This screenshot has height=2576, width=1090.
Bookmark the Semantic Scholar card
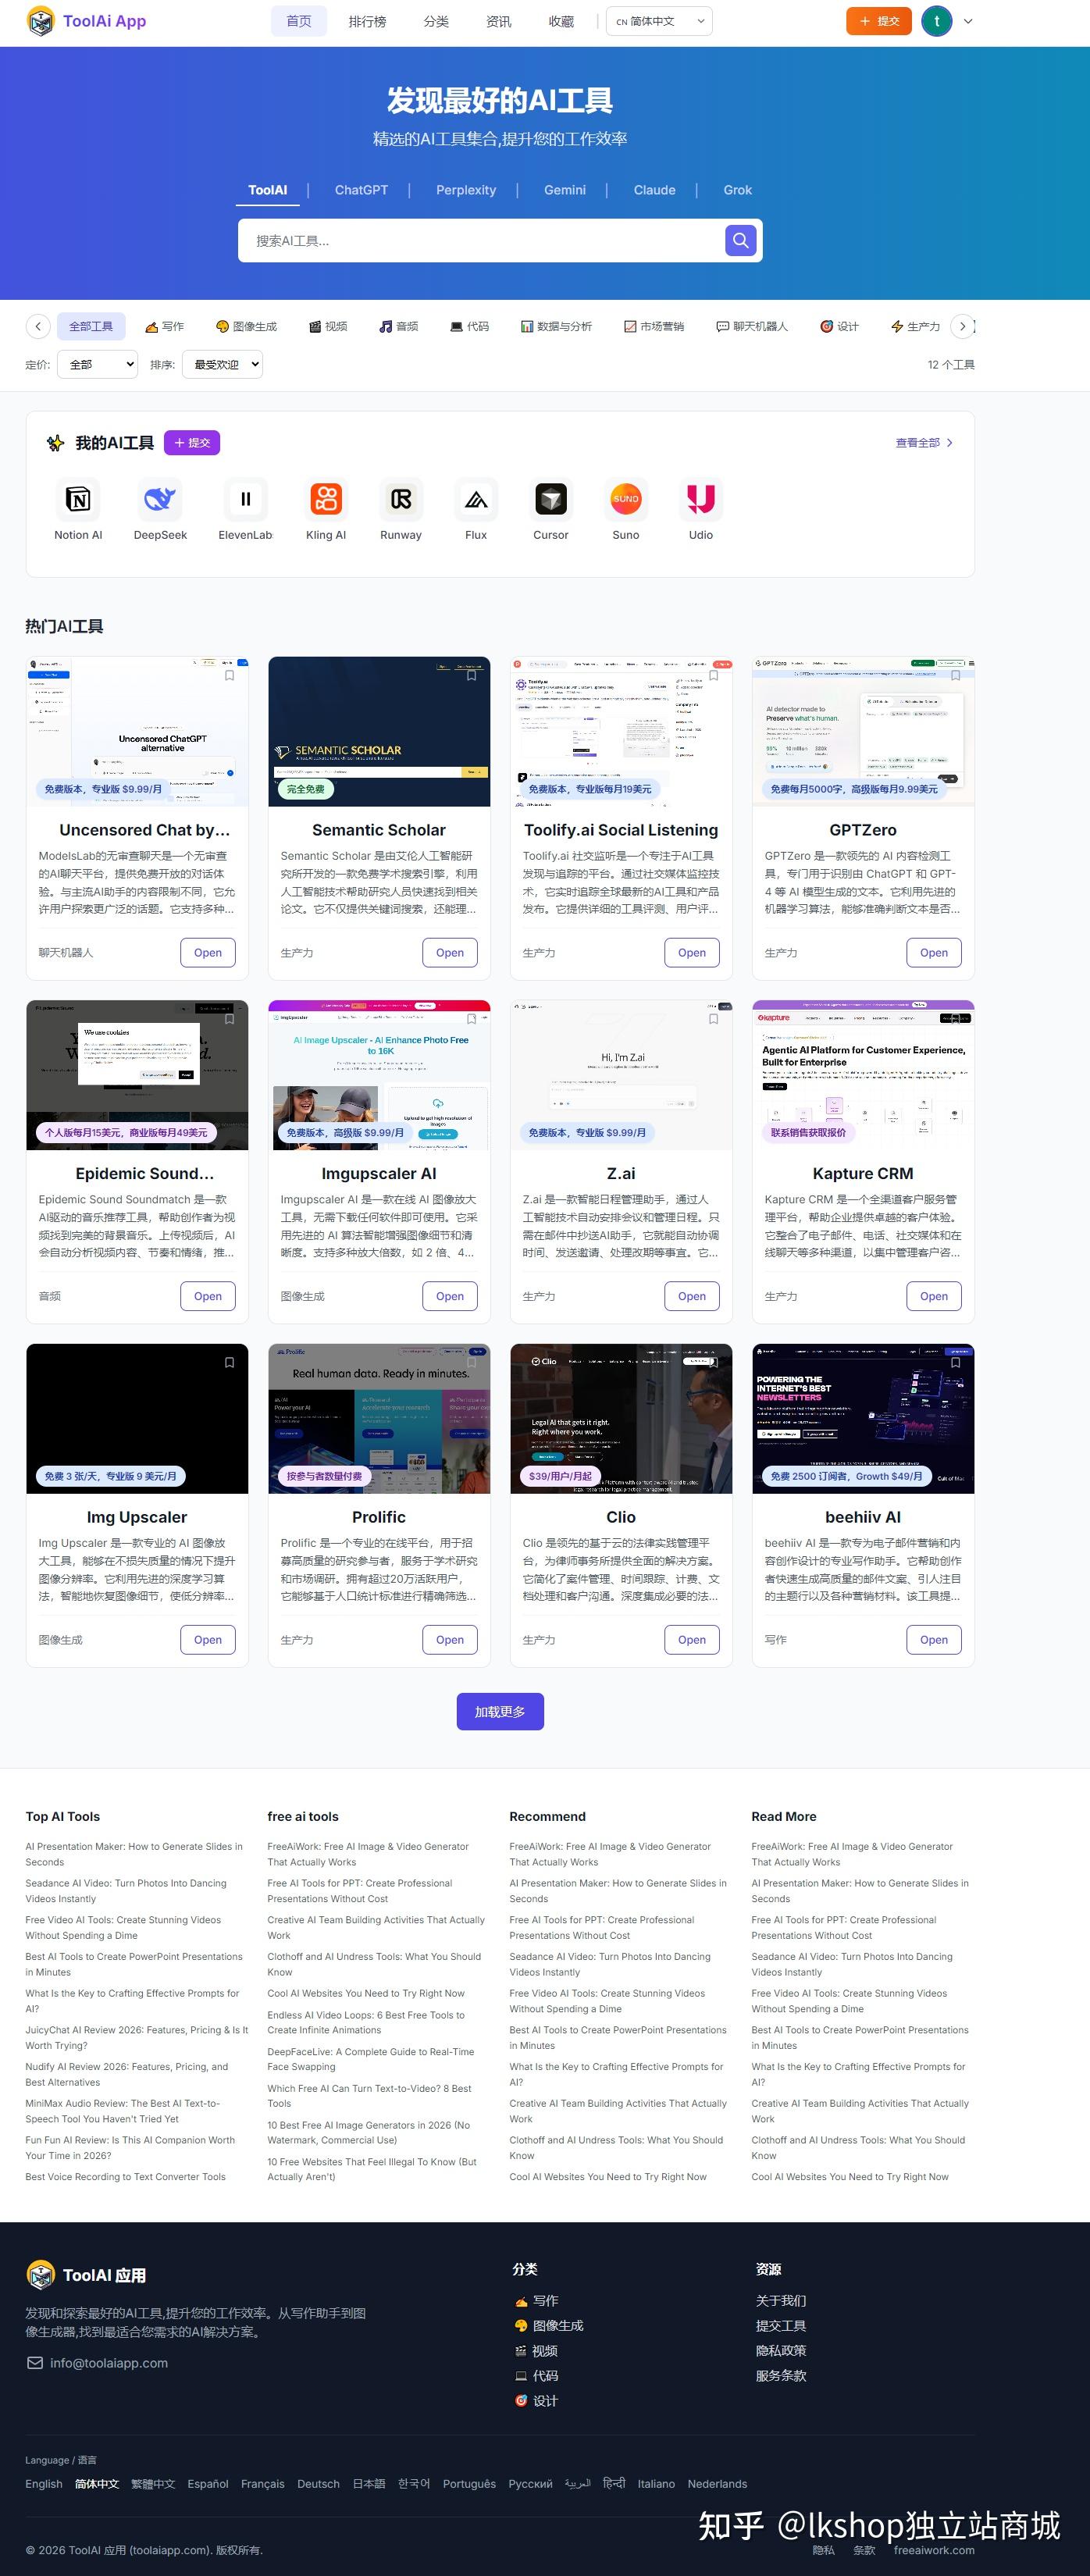tap(471, 675)
